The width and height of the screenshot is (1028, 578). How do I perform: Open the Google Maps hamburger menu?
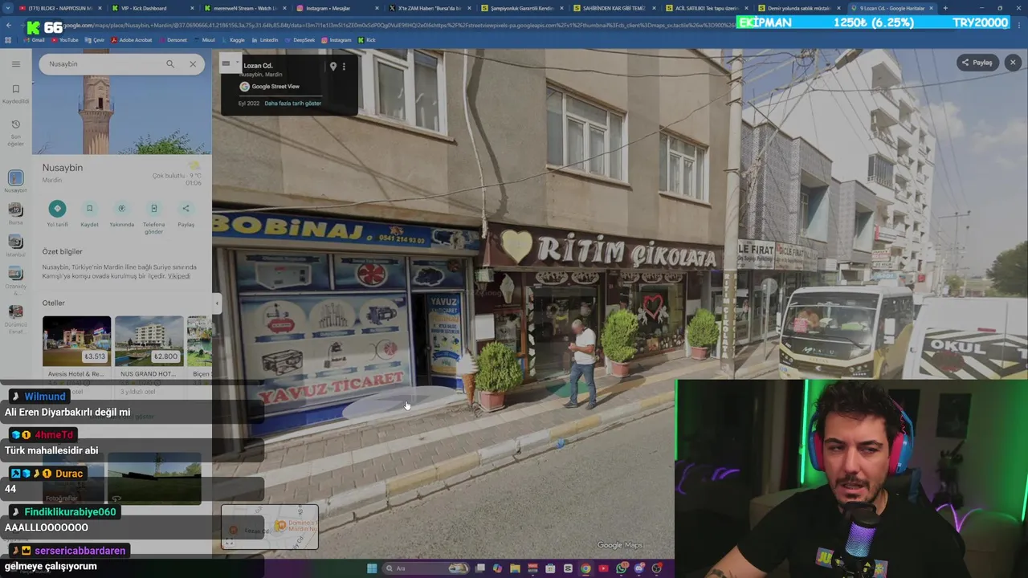tap(15, 63)
